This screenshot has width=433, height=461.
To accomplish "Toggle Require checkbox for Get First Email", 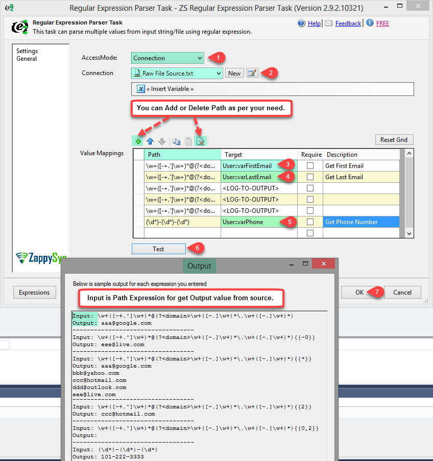I will [x=310, y=165].
